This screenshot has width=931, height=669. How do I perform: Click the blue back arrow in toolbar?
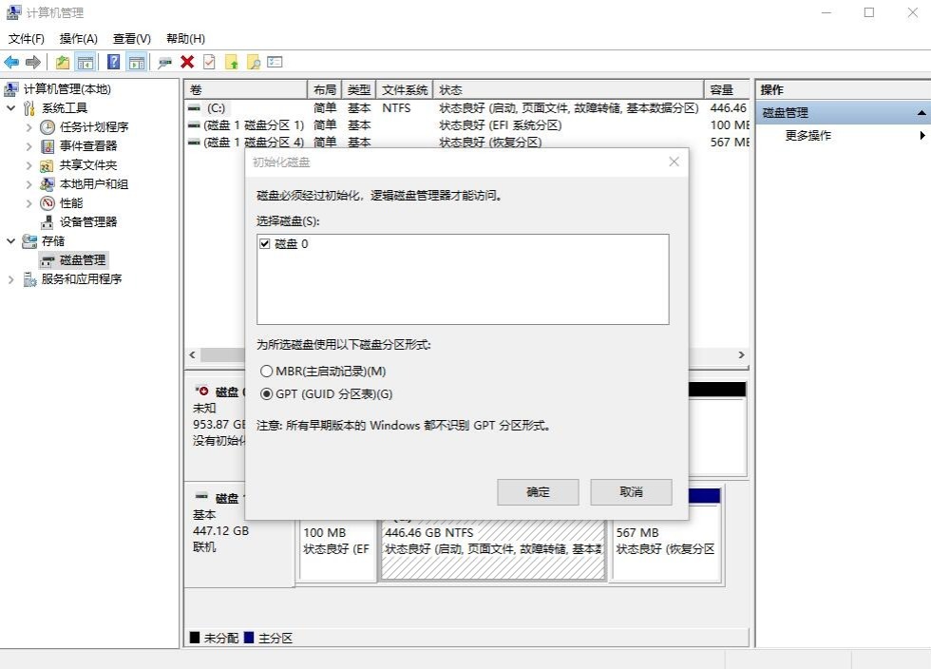(x=11, y=62)
